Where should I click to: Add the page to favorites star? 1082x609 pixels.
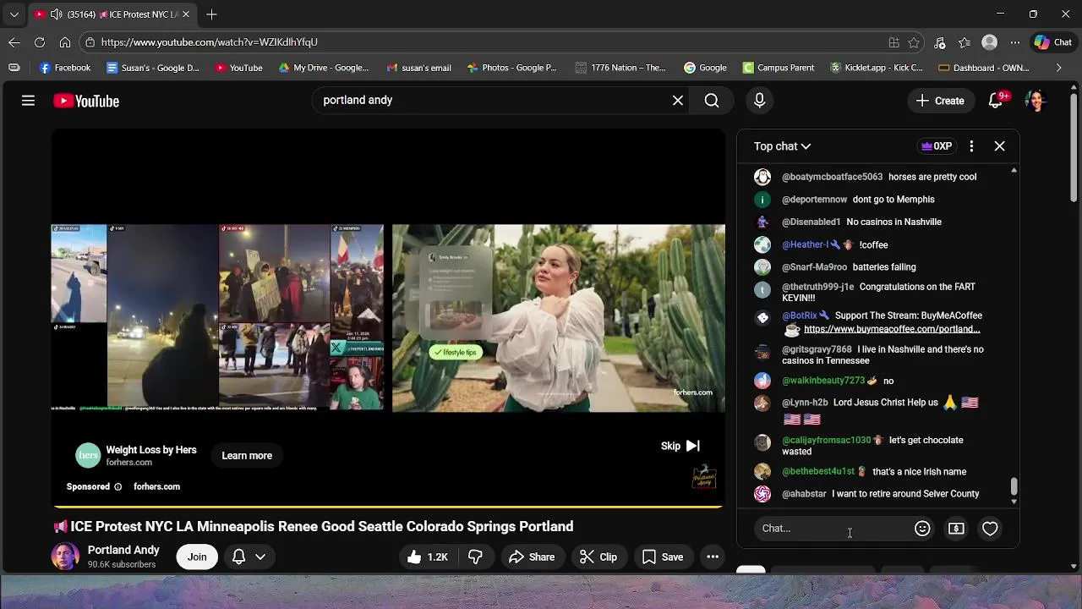[914, 42]
